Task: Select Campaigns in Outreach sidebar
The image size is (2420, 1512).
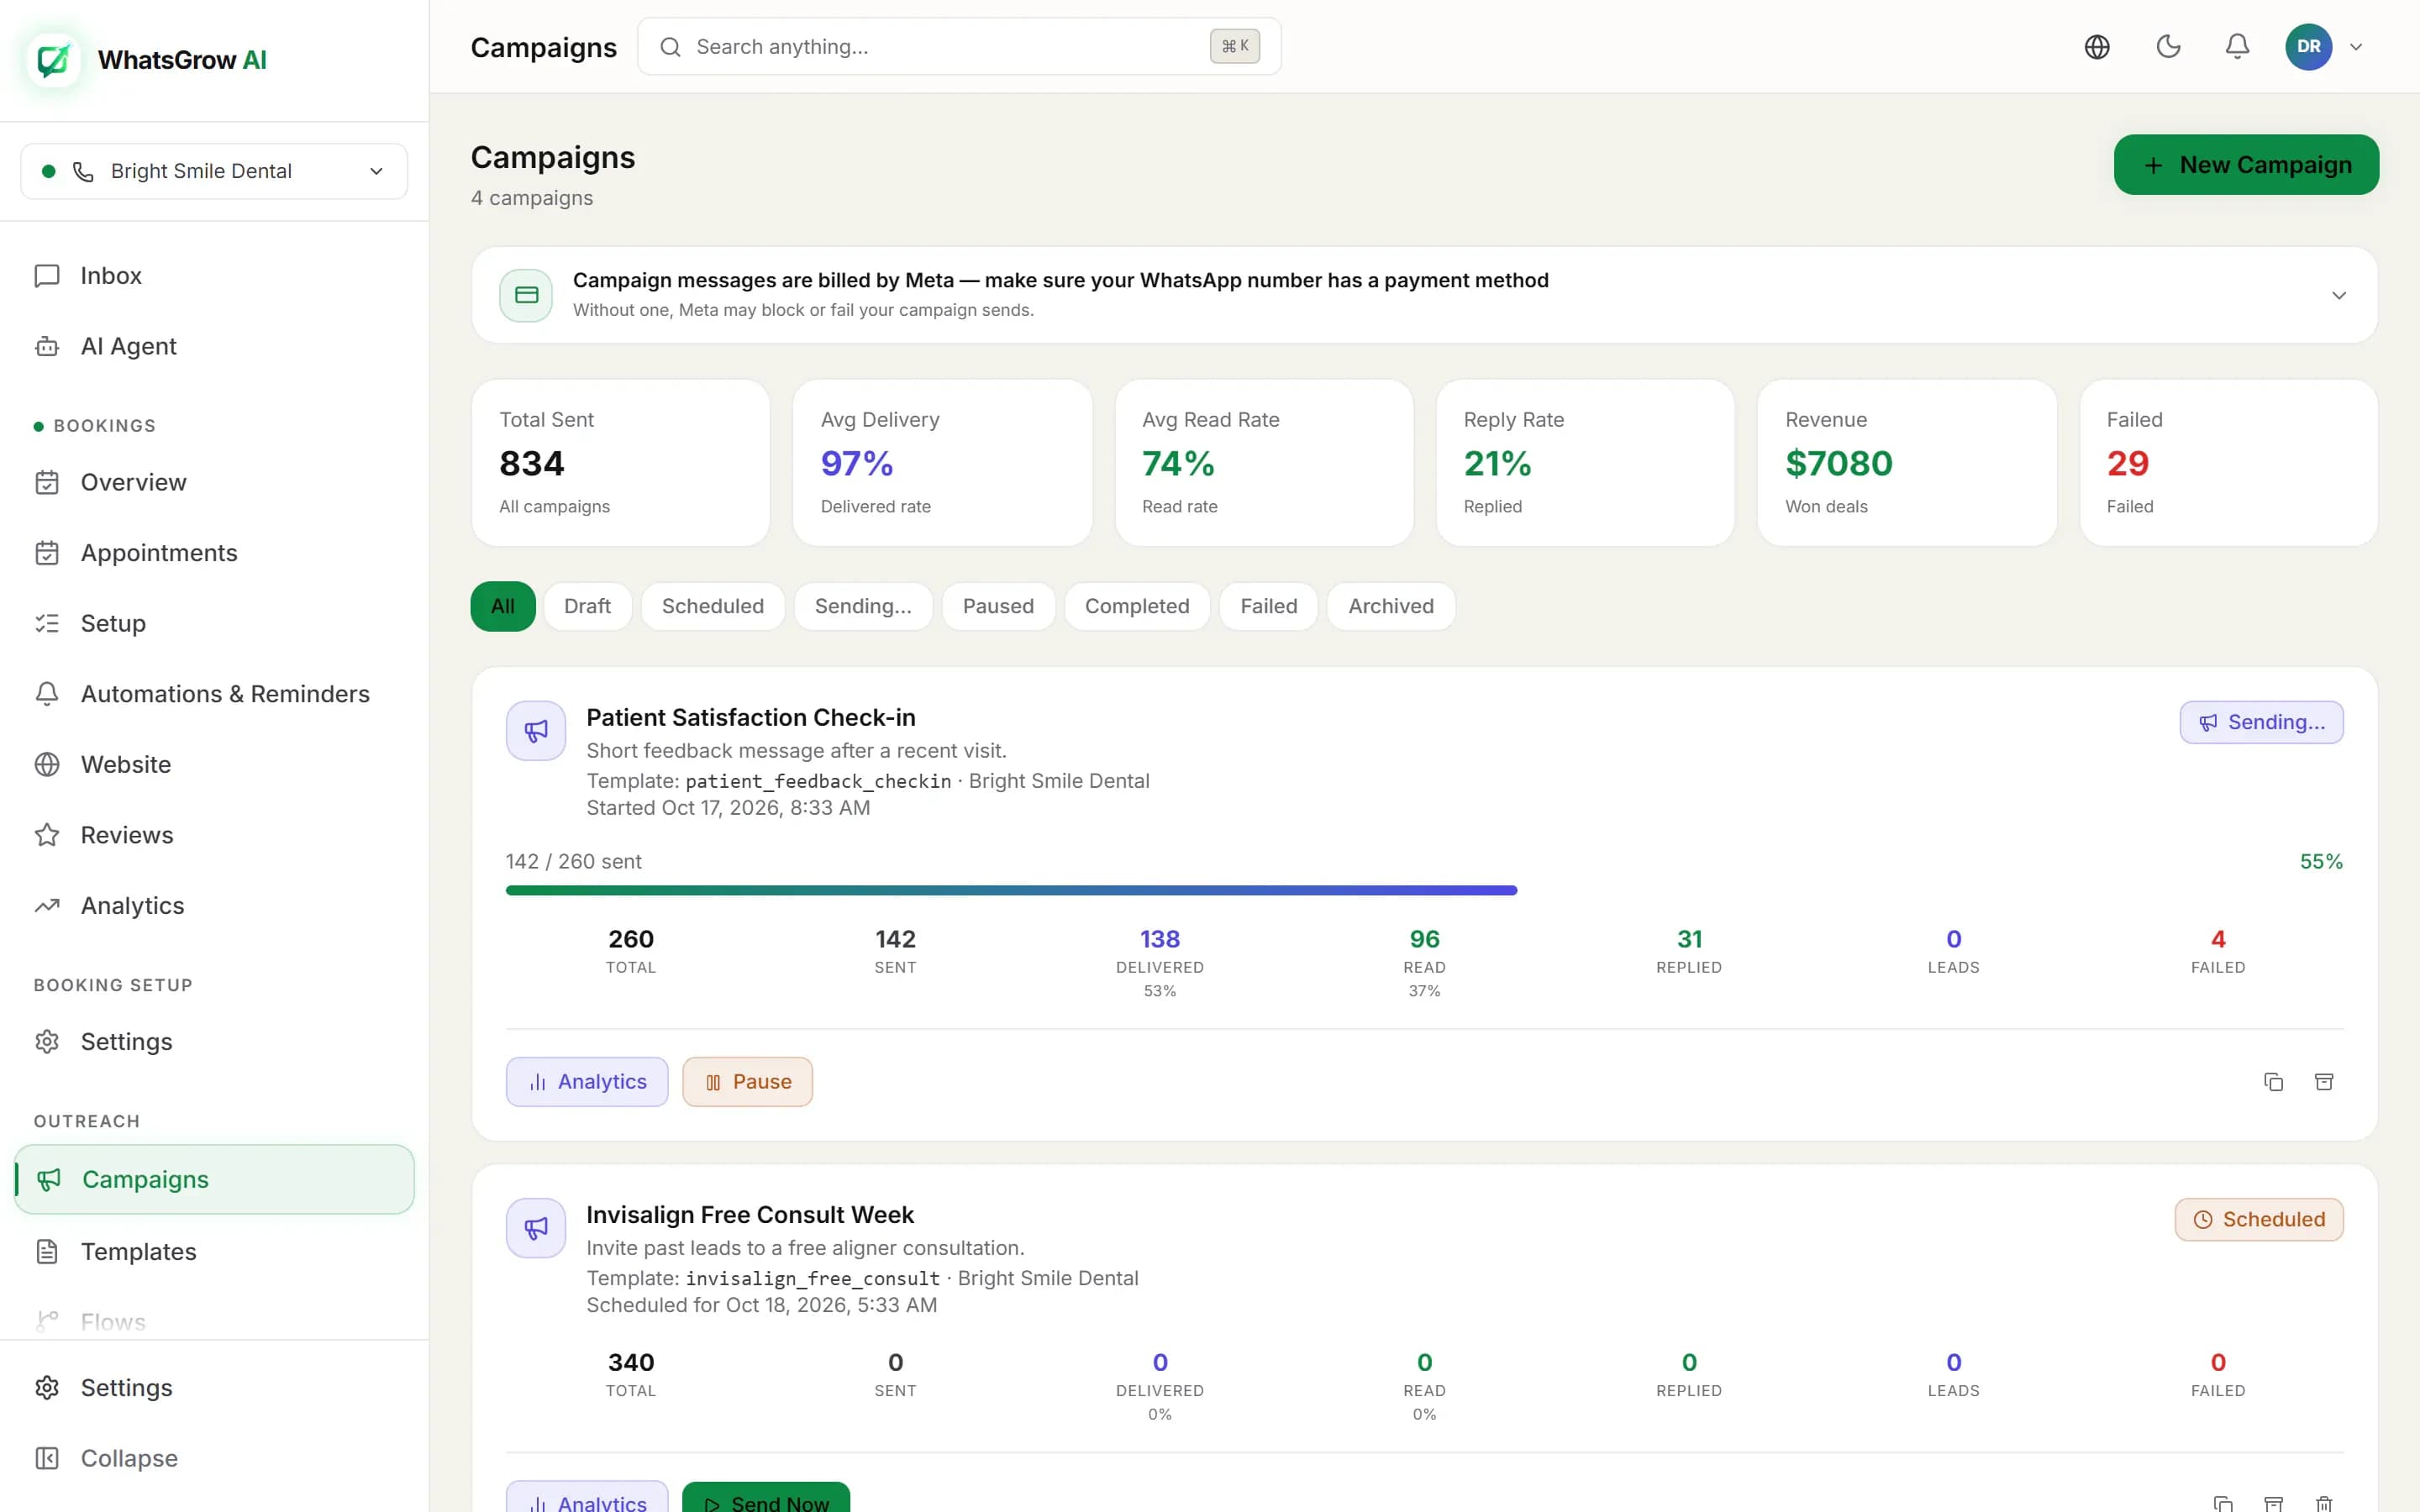Action: (x=214, y=1179)
